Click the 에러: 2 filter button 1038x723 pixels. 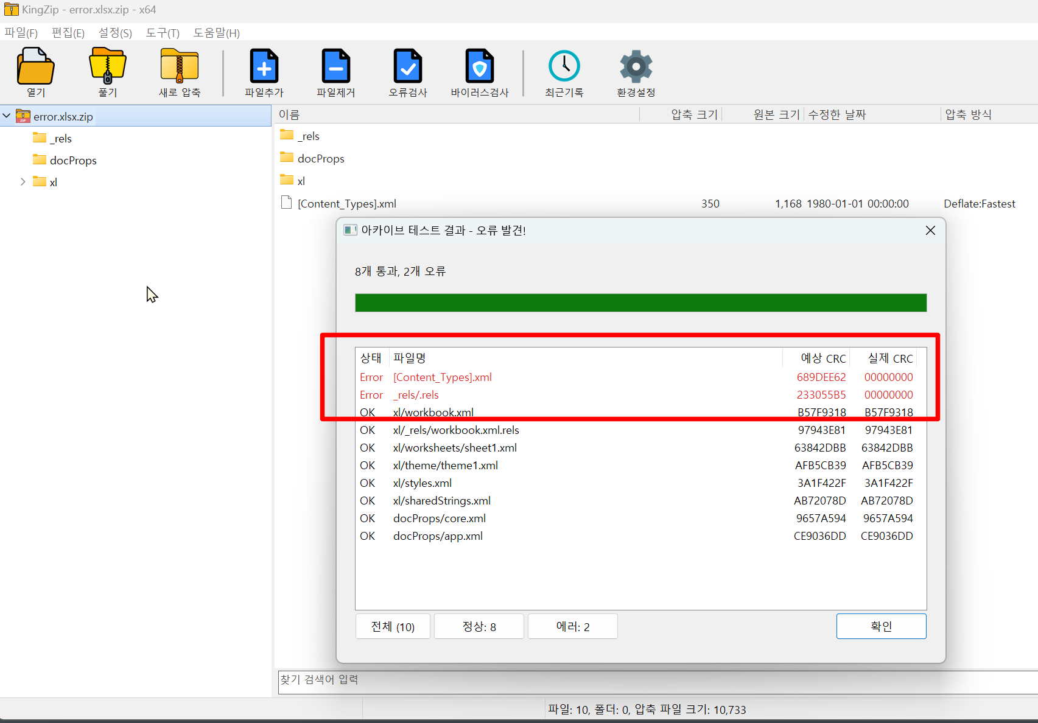click(573, 626)
